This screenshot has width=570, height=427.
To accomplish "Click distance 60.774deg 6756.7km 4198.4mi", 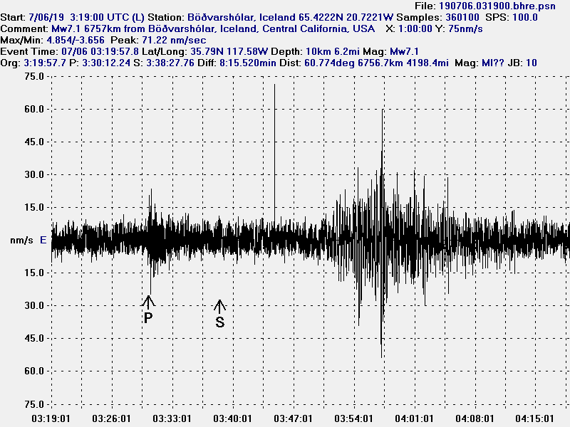I will [376, 63].
